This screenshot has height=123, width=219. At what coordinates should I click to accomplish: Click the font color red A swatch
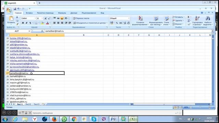click(48, 23)
